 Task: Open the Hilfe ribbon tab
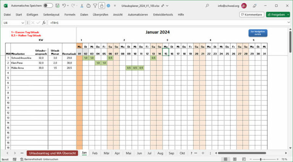pyautogui.click(x=181, y=14)
